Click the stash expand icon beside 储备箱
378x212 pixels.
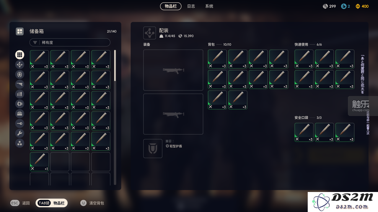point(19,31)
